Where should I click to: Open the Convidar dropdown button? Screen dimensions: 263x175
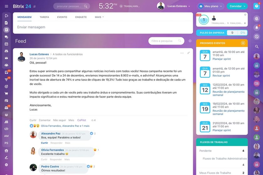point(237,6)
